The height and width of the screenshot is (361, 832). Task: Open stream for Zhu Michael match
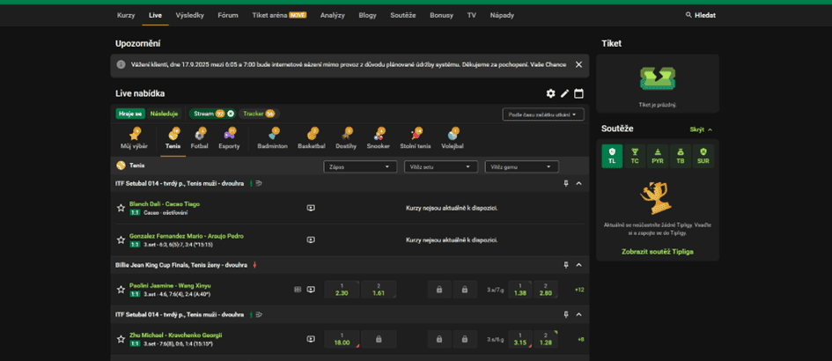point(311,339)
